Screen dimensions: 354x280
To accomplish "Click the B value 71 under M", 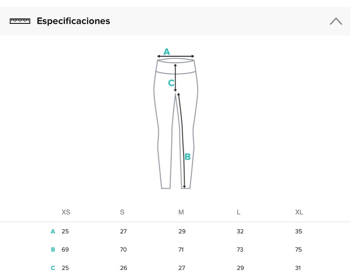I will pos(181,250).
